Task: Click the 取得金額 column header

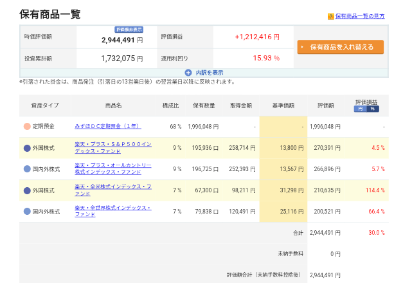Action: [x=241, y=105]
